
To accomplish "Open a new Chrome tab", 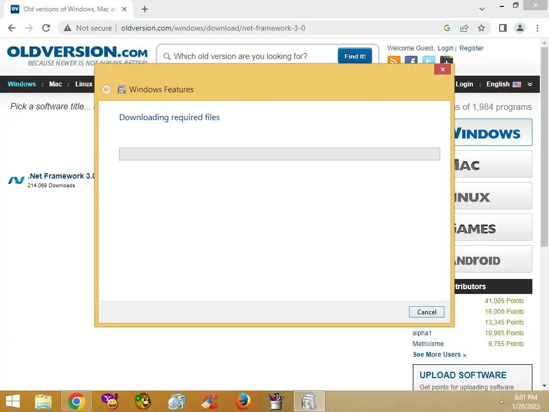I will 145,9.
